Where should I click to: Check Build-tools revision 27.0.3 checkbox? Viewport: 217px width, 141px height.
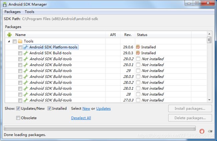pos(20,100)
